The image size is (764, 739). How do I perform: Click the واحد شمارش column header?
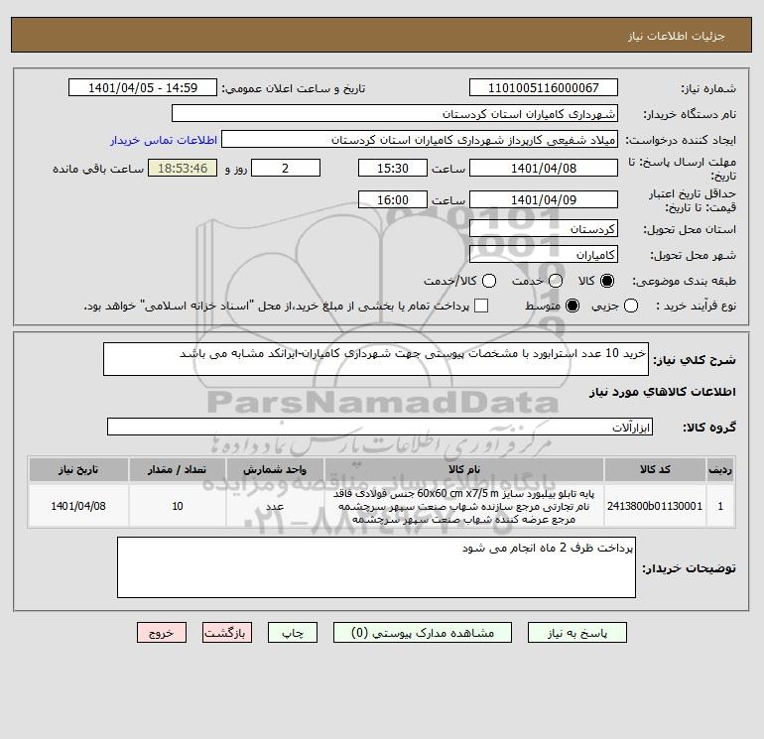pyautogui.click(x=275, y=469)
